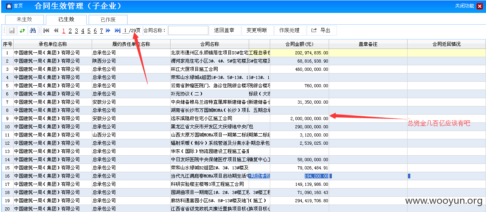This screenshot has width=486, height=212.
Task: Click the 导出 export button
Action: [321, 30]
